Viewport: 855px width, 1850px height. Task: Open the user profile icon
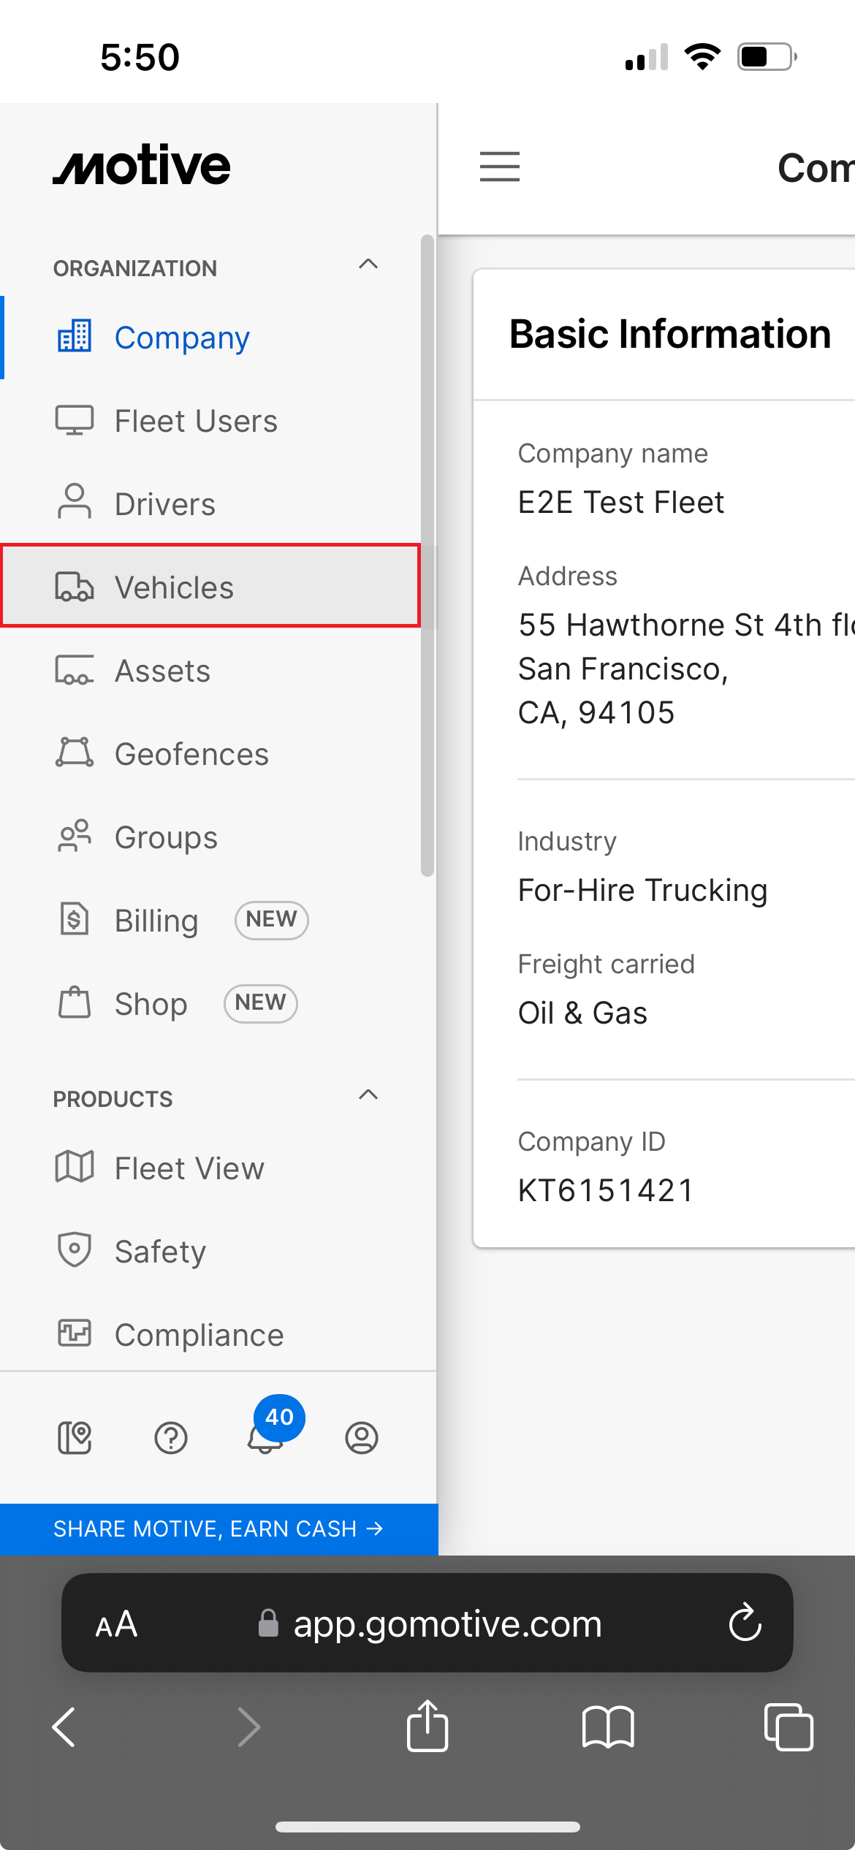click(x=362, y=1438)
